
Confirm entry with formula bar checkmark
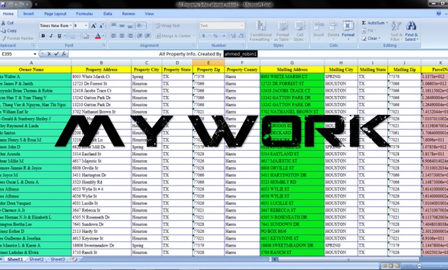coord(56,53)
